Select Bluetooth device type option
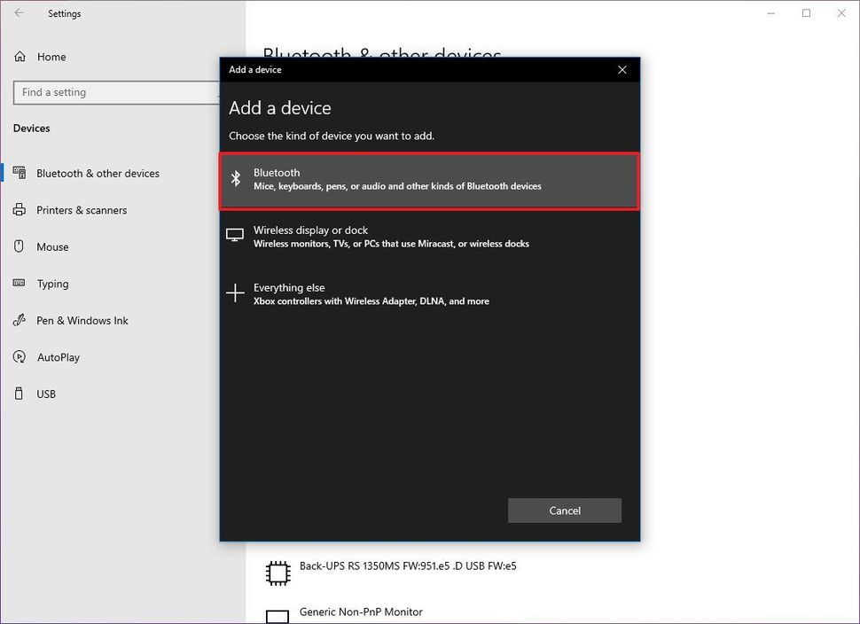860x624 pixels. tap(429, 180)
